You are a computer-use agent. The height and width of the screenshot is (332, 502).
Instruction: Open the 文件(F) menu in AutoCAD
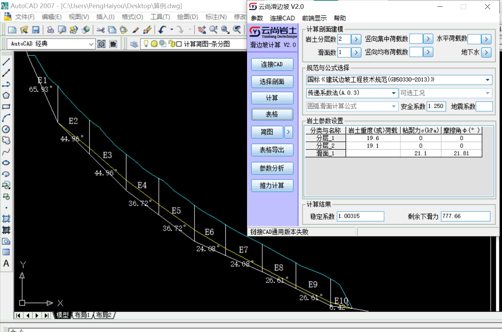point(24,17)
